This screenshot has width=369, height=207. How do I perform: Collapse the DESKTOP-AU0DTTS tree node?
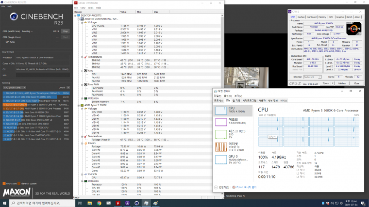[75, 16]
